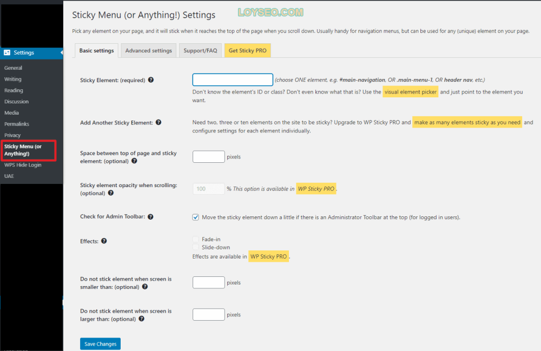Image resolution: width=541 pixels, height=351 pixels.
Task: Open Writing settings in sidebar
Action: (13, 79)
